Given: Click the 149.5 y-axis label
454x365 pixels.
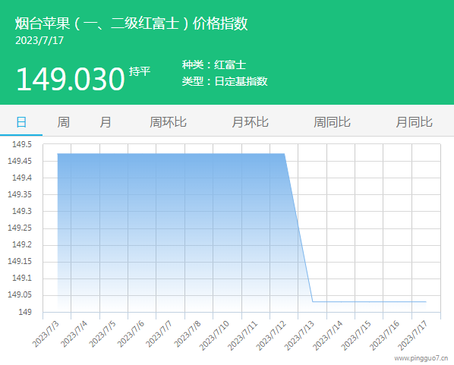Looking at the screenshot, I should (22, 144).
